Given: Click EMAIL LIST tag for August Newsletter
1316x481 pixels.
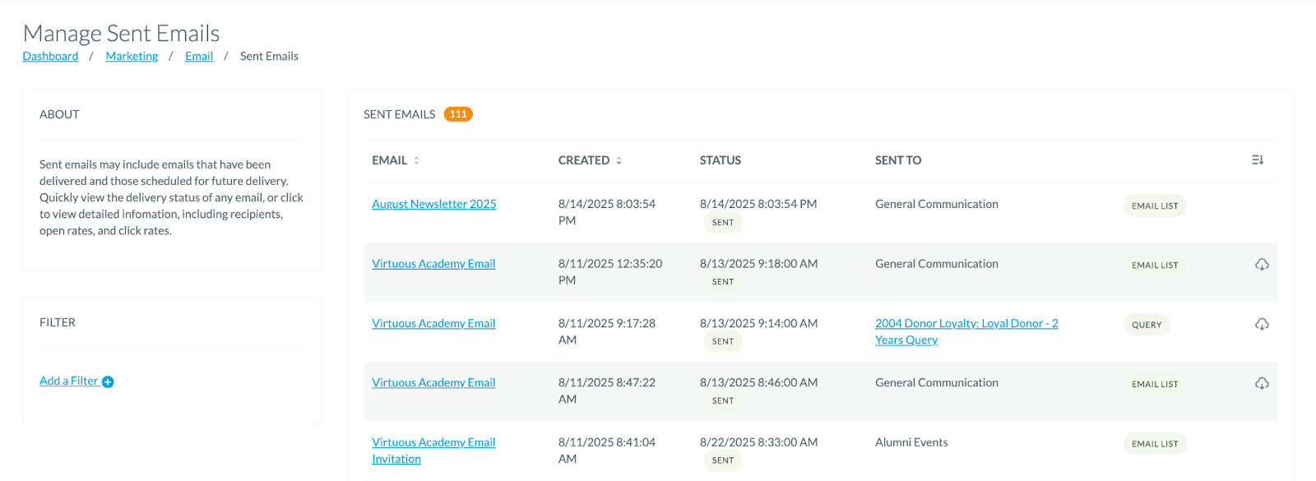Looking at the screenshot, I should click(x=1155, y=206).
